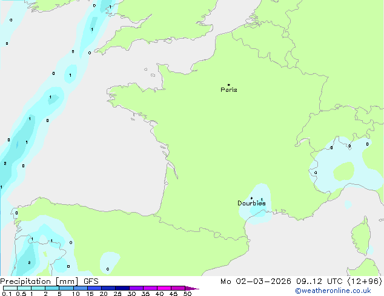
Task: Click the Dourbies location label
Action: point(251,203)
